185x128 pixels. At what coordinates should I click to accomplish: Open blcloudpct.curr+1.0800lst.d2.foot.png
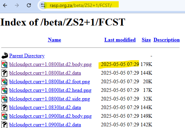click(49, 82)
